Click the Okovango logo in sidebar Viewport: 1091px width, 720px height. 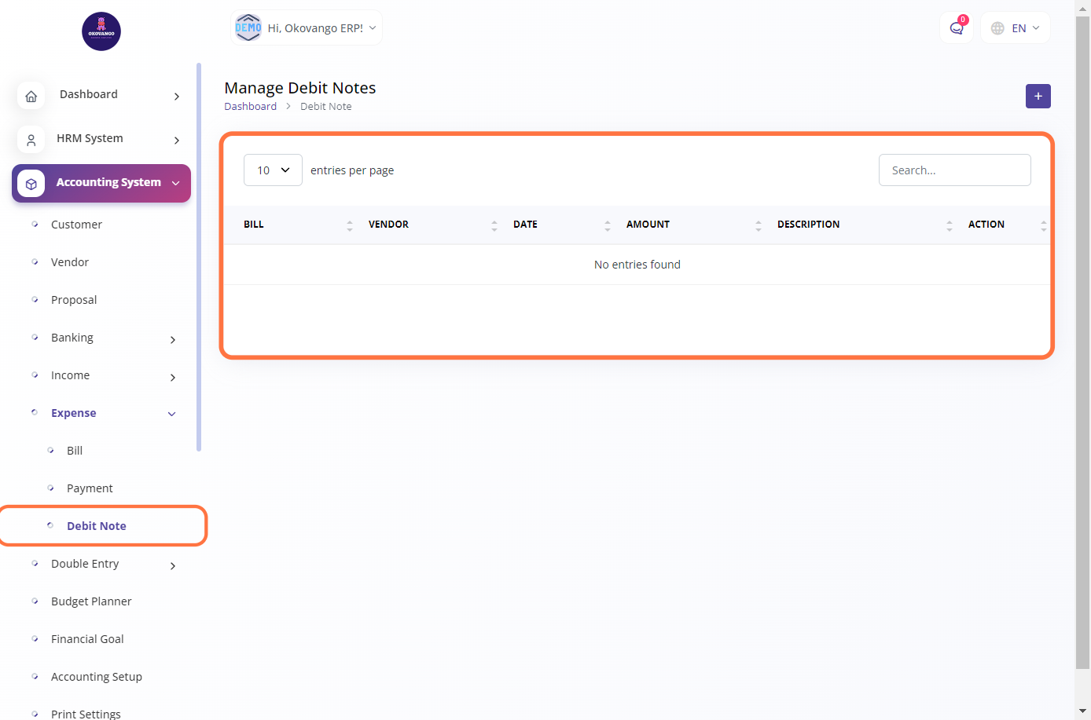(101, 31)
